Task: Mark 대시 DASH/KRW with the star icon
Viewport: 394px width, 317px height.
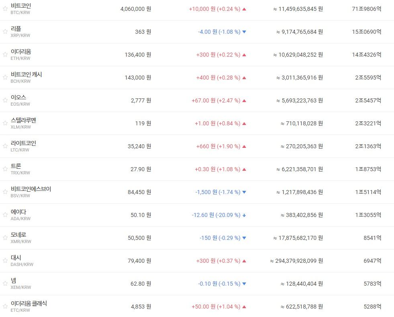Action: (5, 260)
